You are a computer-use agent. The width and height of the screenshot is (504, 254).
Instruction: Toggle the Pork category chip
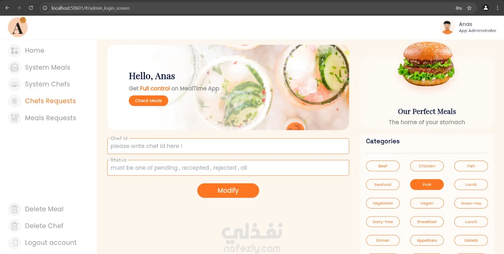[x=427, y=185]
